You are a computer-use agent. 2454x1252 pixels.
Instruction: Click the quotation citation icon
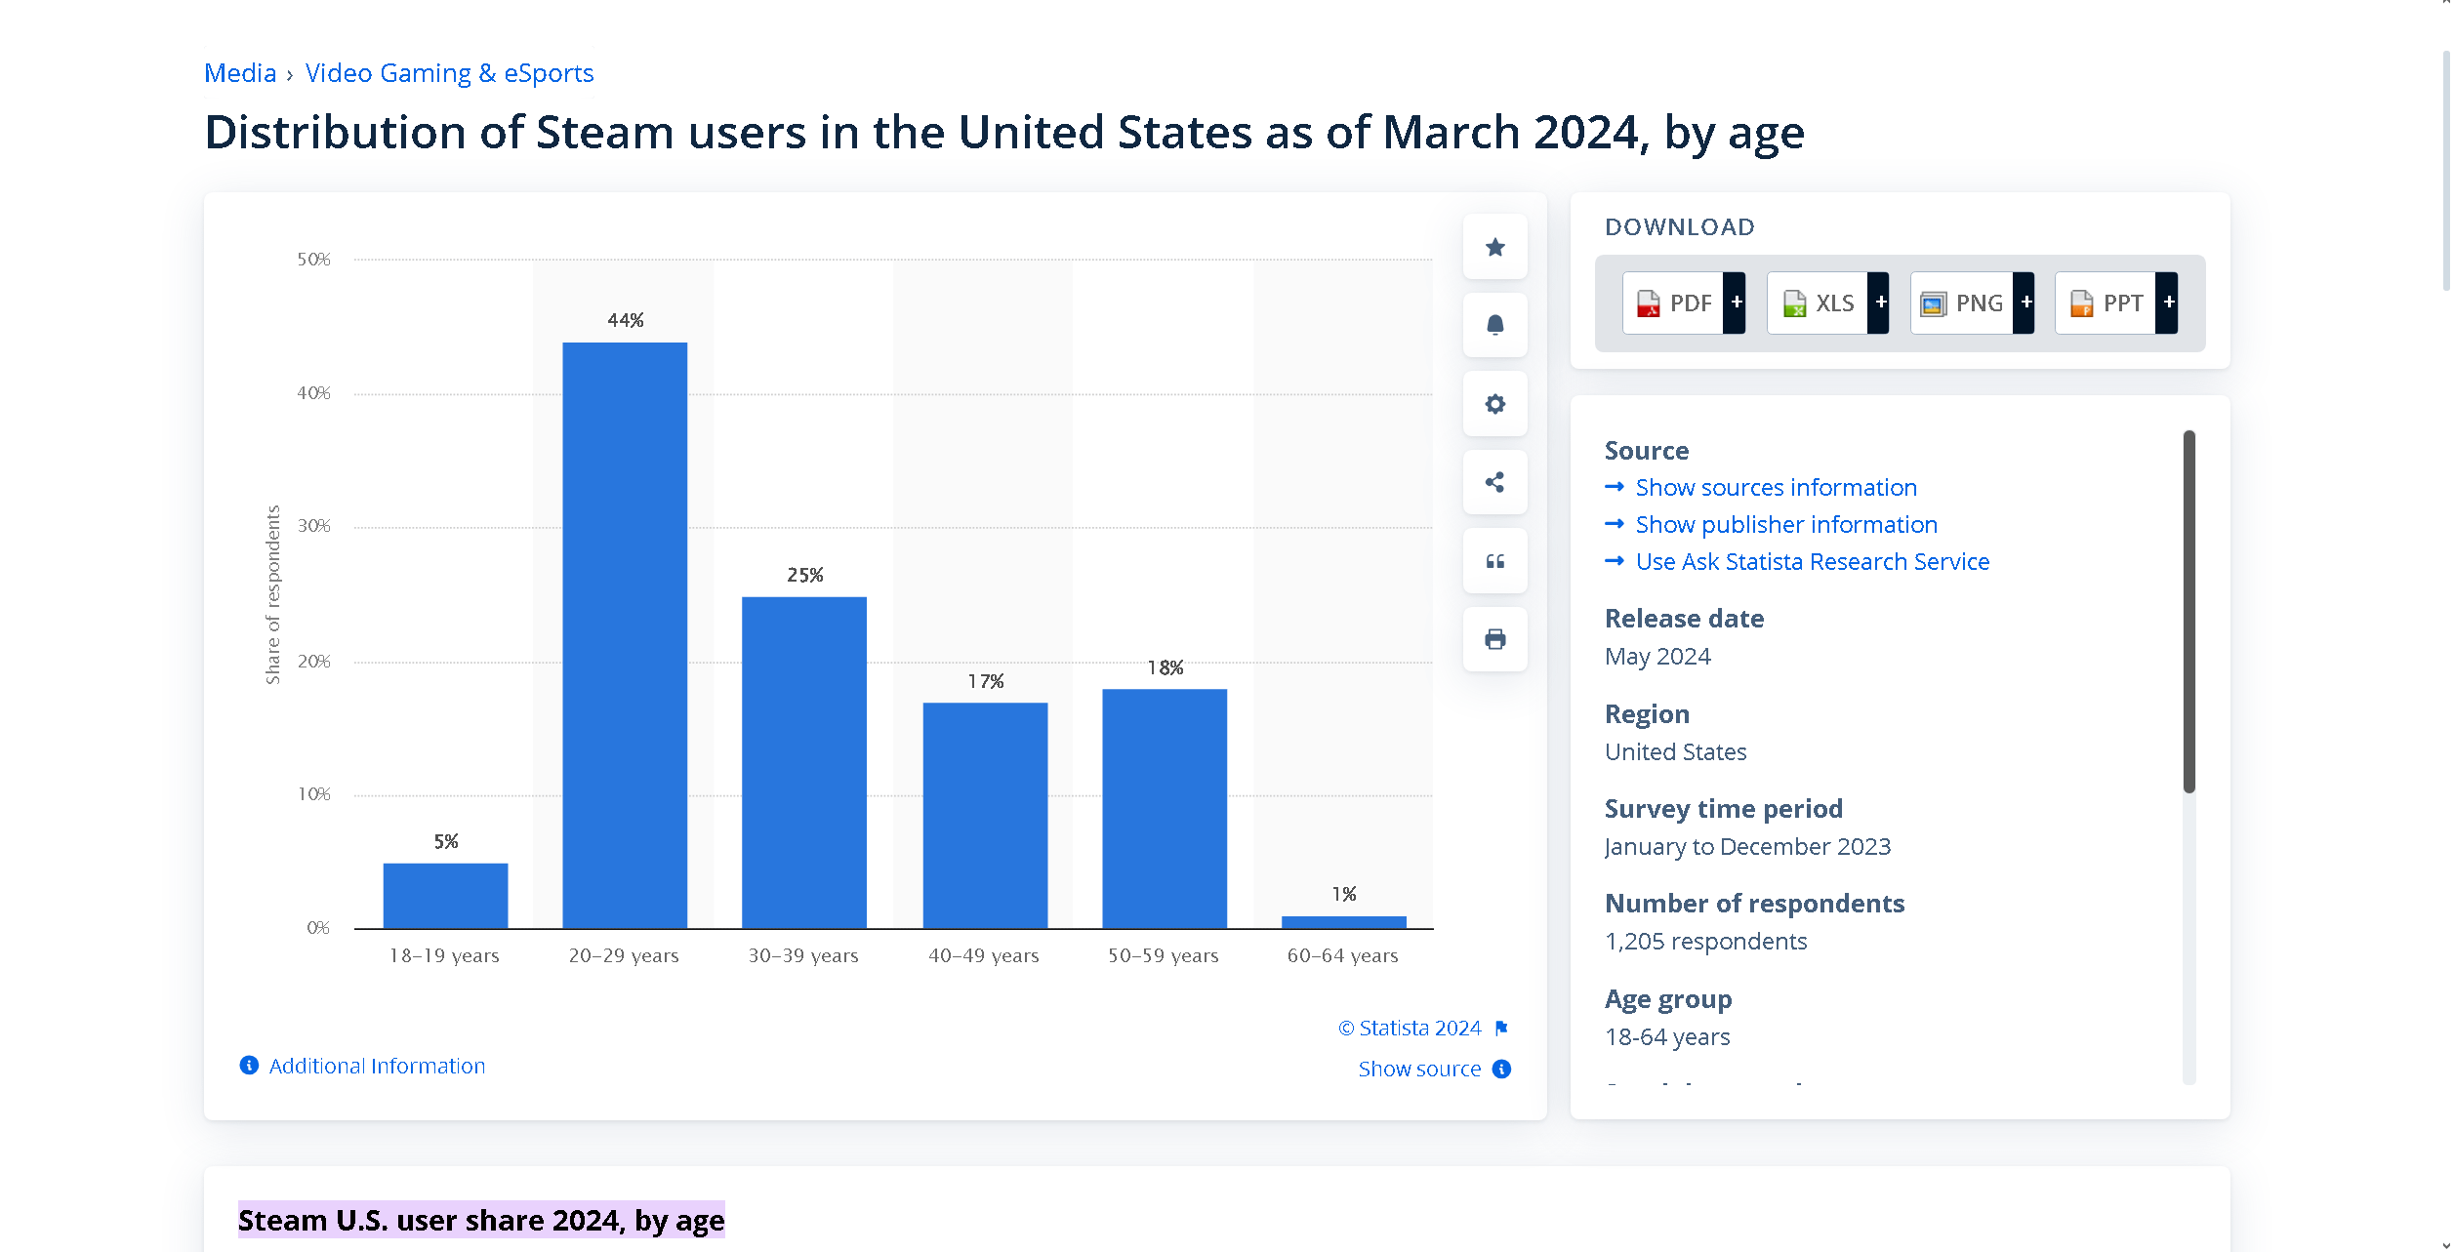pos(1494,561)
